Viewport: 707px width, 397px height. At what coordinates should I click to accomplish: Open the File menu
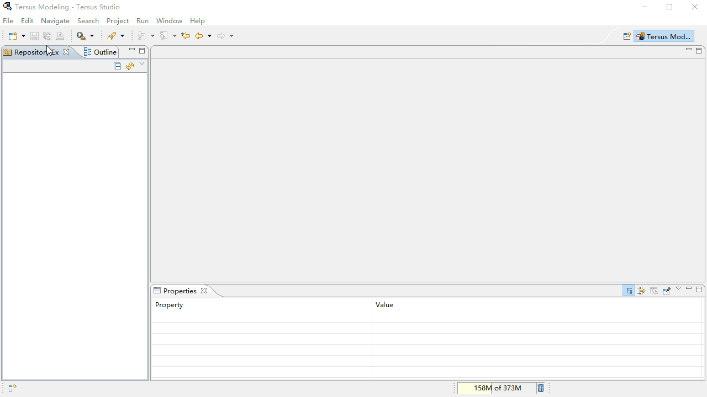(x=8, y=21)
